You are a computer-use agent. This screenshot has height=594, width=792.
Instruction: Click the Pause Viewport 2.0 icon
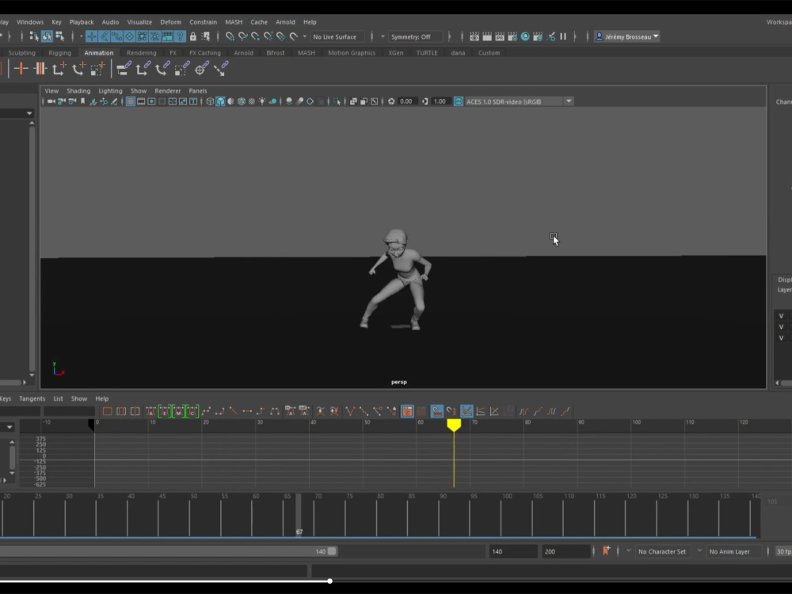[x=562, y=36]
